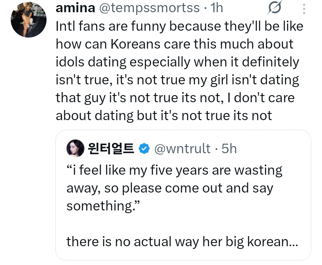The height and width of the screenshot is (265, 322).
Task: Open the quoted tweet text starting "i feel like"
Action: [174, 188]
